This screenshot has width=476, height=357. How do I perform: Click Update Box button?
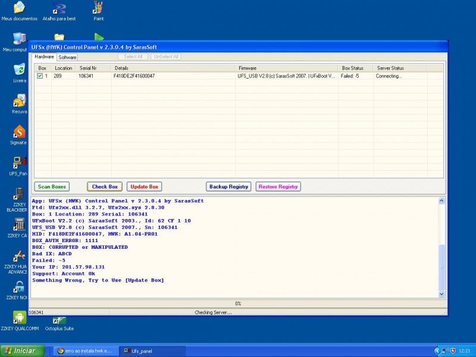click(144, 187)
